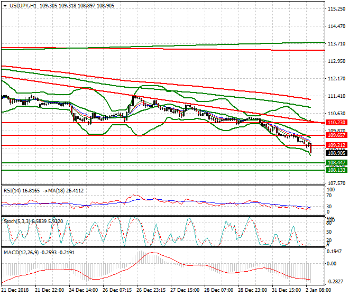Click the red 109.212 price level tag
Viewport: 349px width, 296px height.
336,145
